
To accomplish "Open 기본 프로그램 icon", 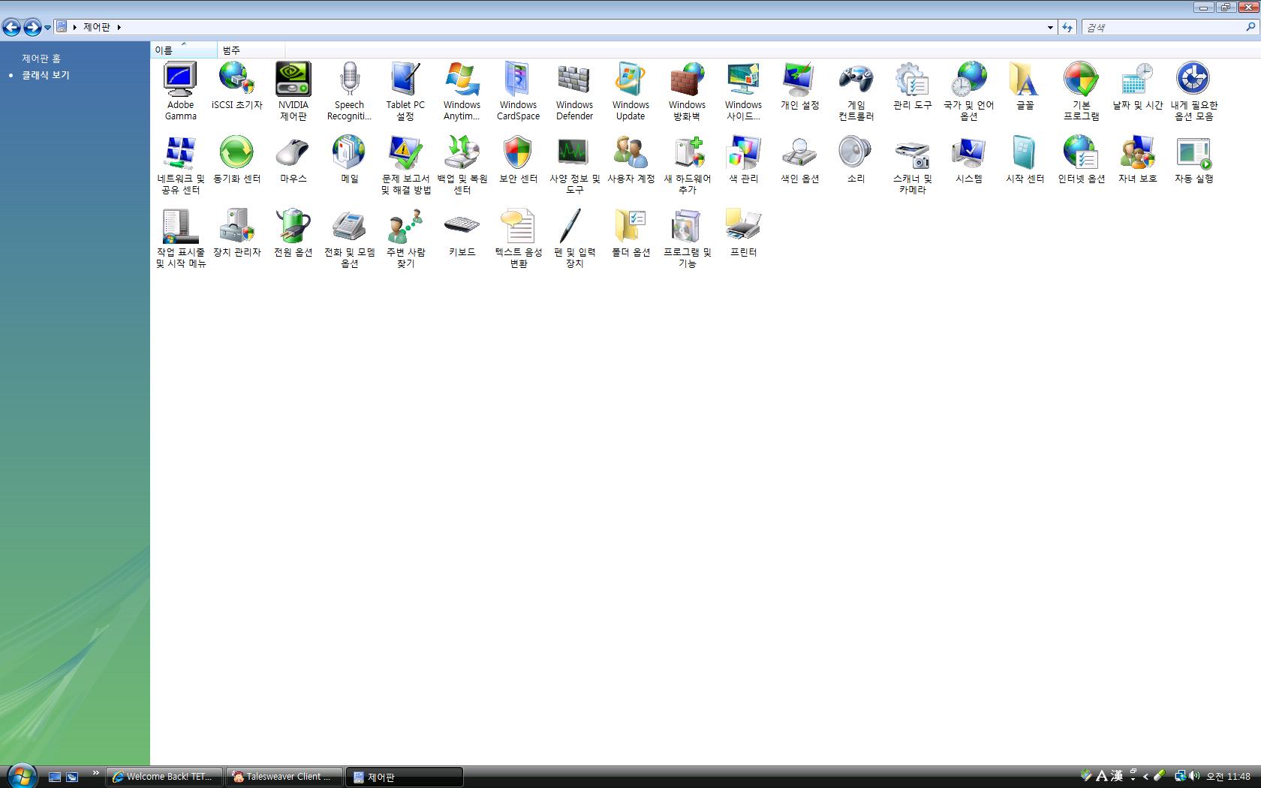I will click(1081, 80).
